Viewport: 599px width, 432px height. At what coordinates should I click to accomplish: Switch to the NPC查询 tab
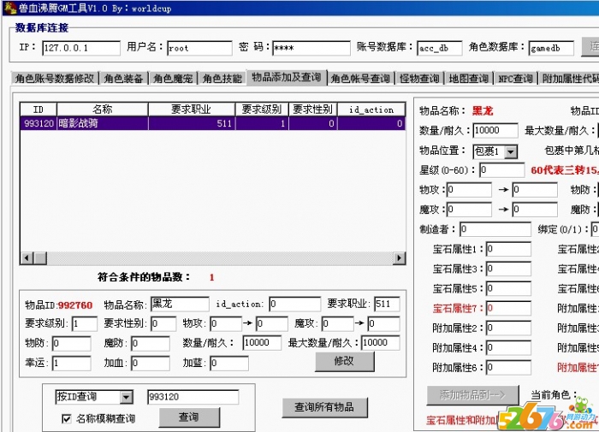(x=515, y=79)
